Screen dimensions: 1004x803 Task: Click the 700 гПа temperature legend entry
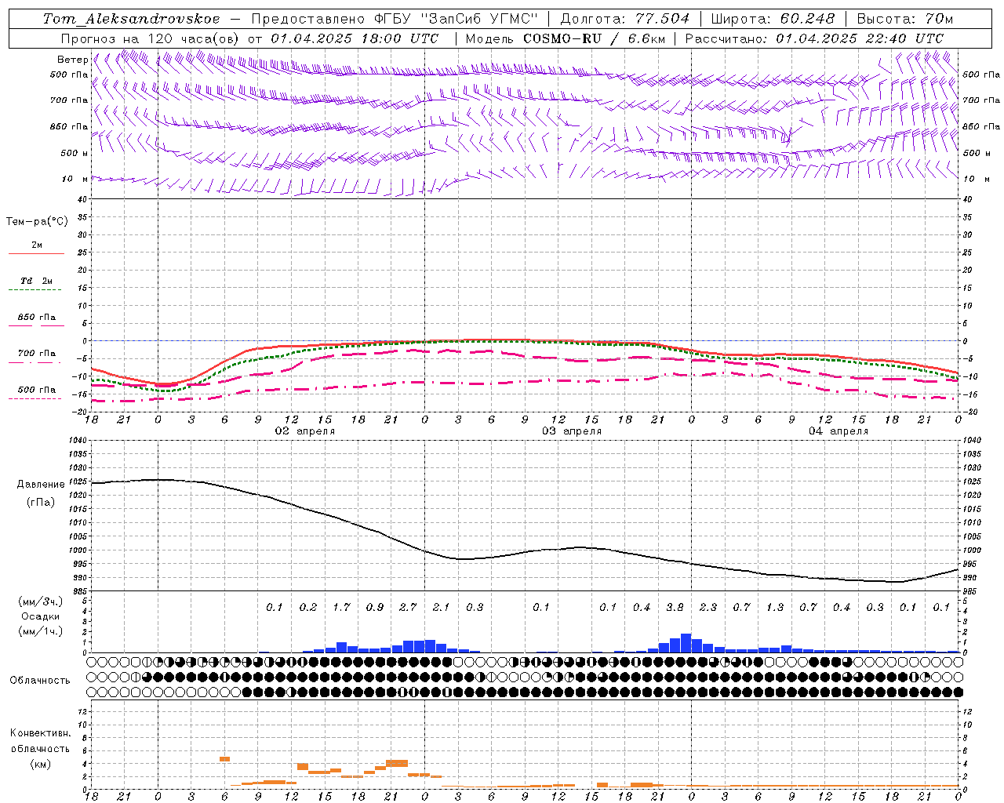[x=37, y=354]
